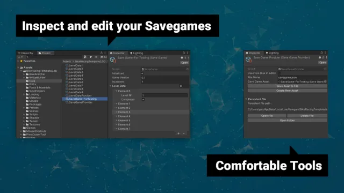344x193 pixels.
Task: Click the Delete File button
Action: coord(307,116)
